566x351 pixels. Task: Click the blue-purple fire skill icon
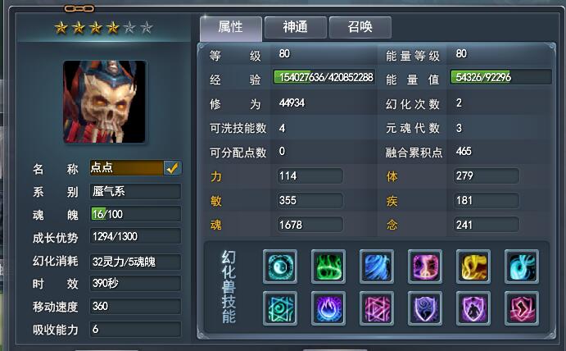point(328,308)
